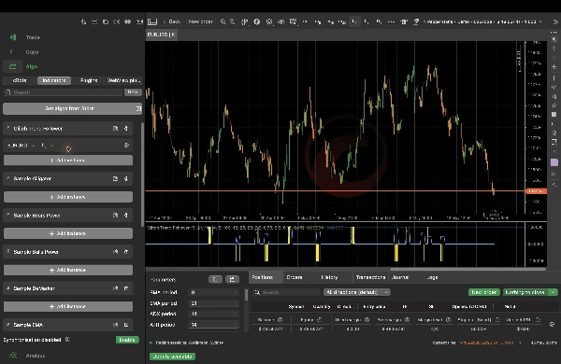
Task: Toggle the layout panel icon left of Back
Action: (x=152, y=21)
